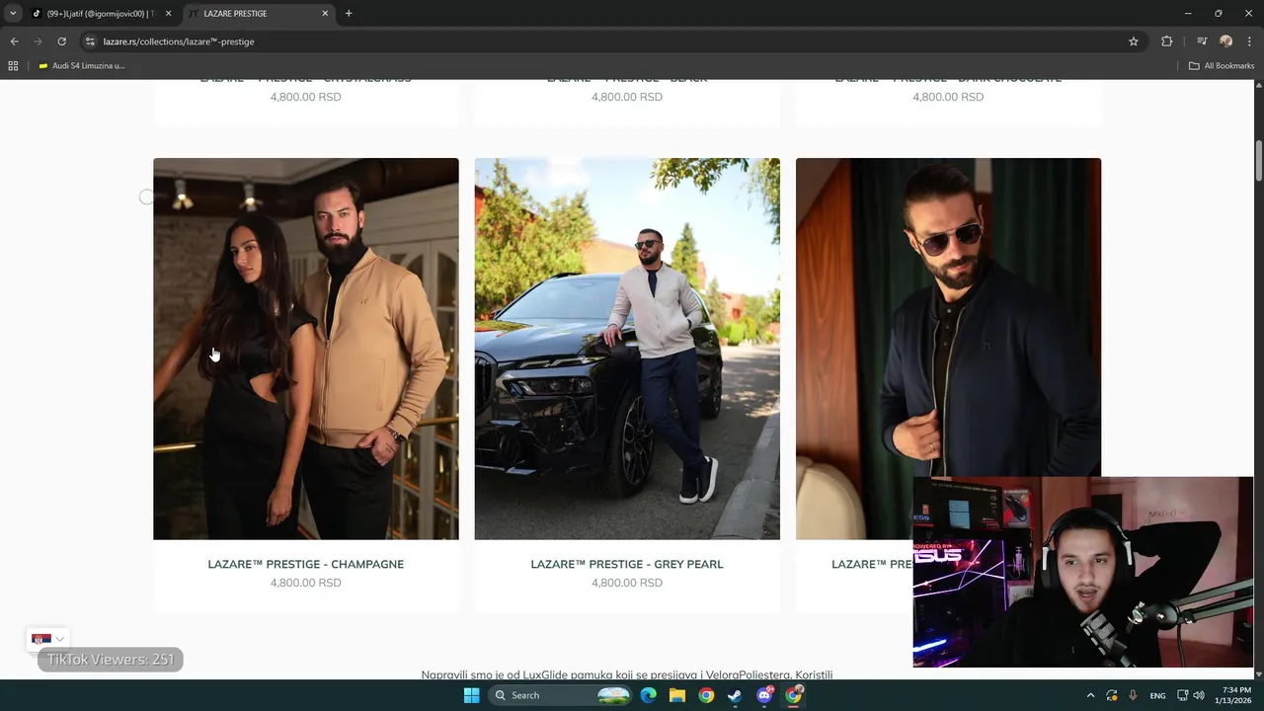Open the Windows Start menu
Image resolution: width=1264 pixels, height=711 pixels.
(471, 695)
